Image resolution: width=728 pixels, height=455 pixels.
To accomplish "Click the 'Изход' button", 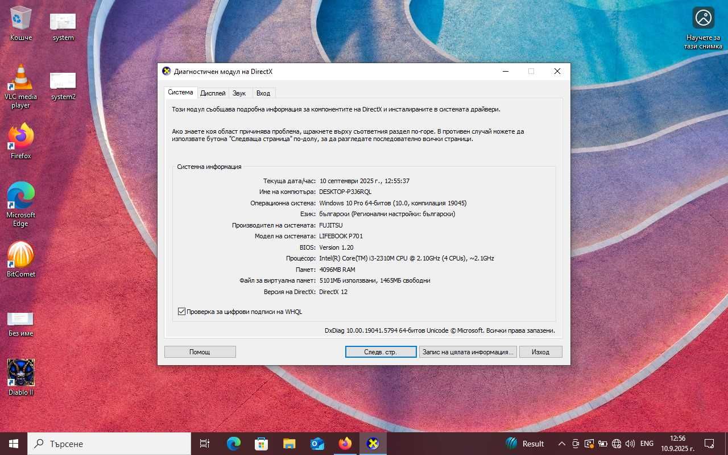I will coord(540,352).
